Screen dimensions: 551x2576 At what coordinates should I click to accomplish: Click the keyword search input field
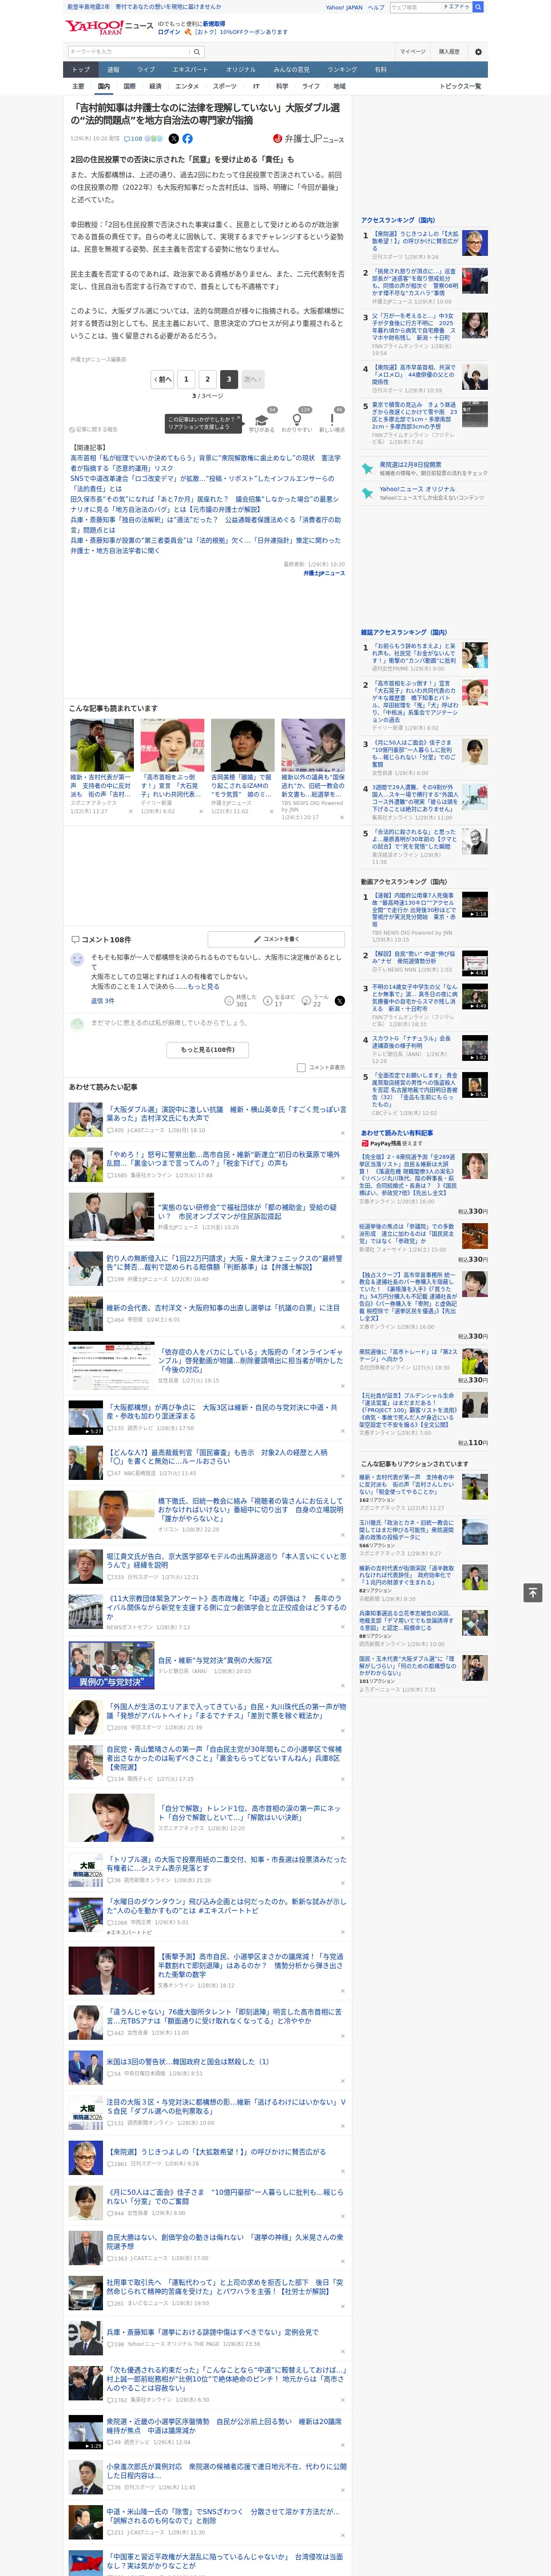[x=129, y=51]
